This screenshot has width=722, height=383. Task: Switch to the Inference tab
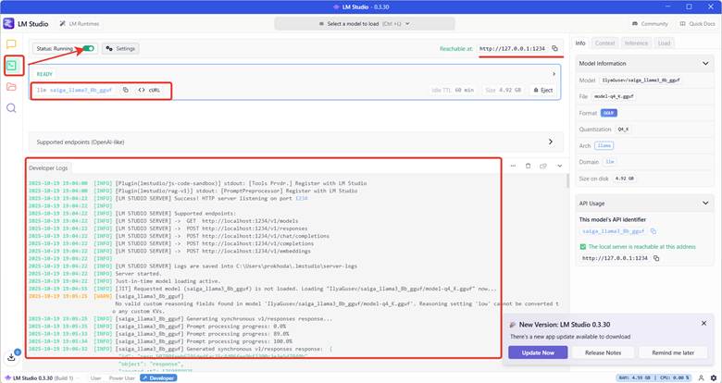point(636,43)
